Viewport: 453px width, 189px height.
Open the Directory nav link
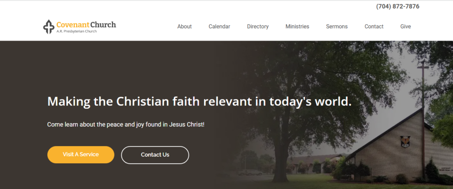pyautogui.click(x=258, y=26)
